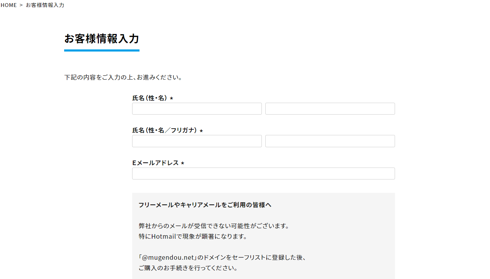The height and width of the screenshot is (279, 490).
Task: Click the required asterisk beside 氏名（性・名）
Action: (171, 98)
